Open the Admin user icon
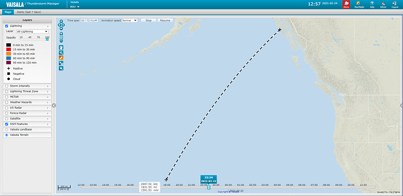This screenshot has height=196, width=403. 383,4
